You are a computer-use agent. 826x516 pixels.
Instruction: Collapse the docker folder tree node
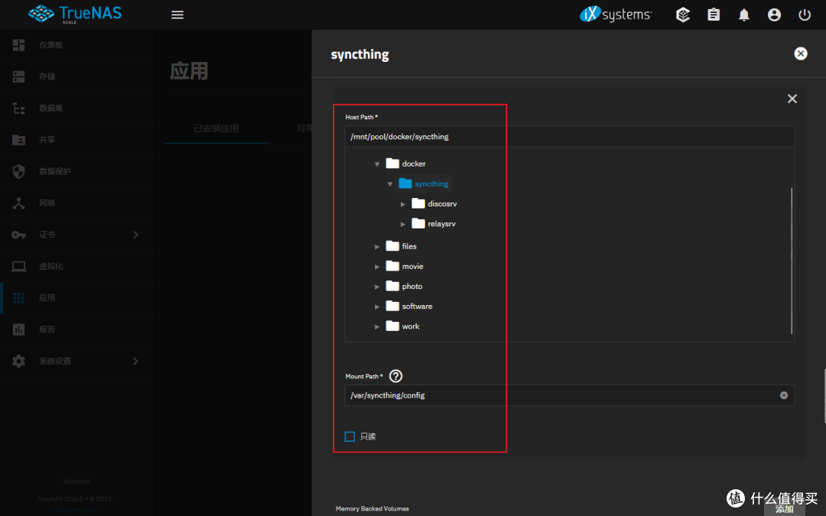tap(376, 164)
